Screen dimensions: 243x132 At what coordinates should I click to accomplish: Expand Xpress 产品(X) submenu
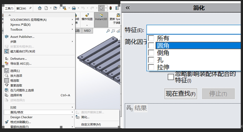coord(72,24)
